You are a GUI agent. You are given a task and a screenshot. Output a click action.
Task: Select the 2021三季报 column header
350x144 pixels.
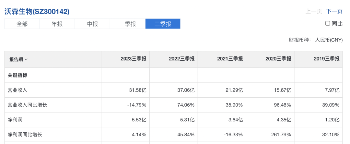[x=230, y=59]
